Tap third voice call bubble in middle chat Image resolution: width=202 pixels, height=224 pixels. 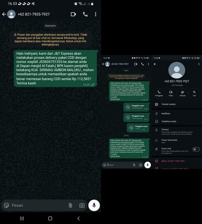138,128
